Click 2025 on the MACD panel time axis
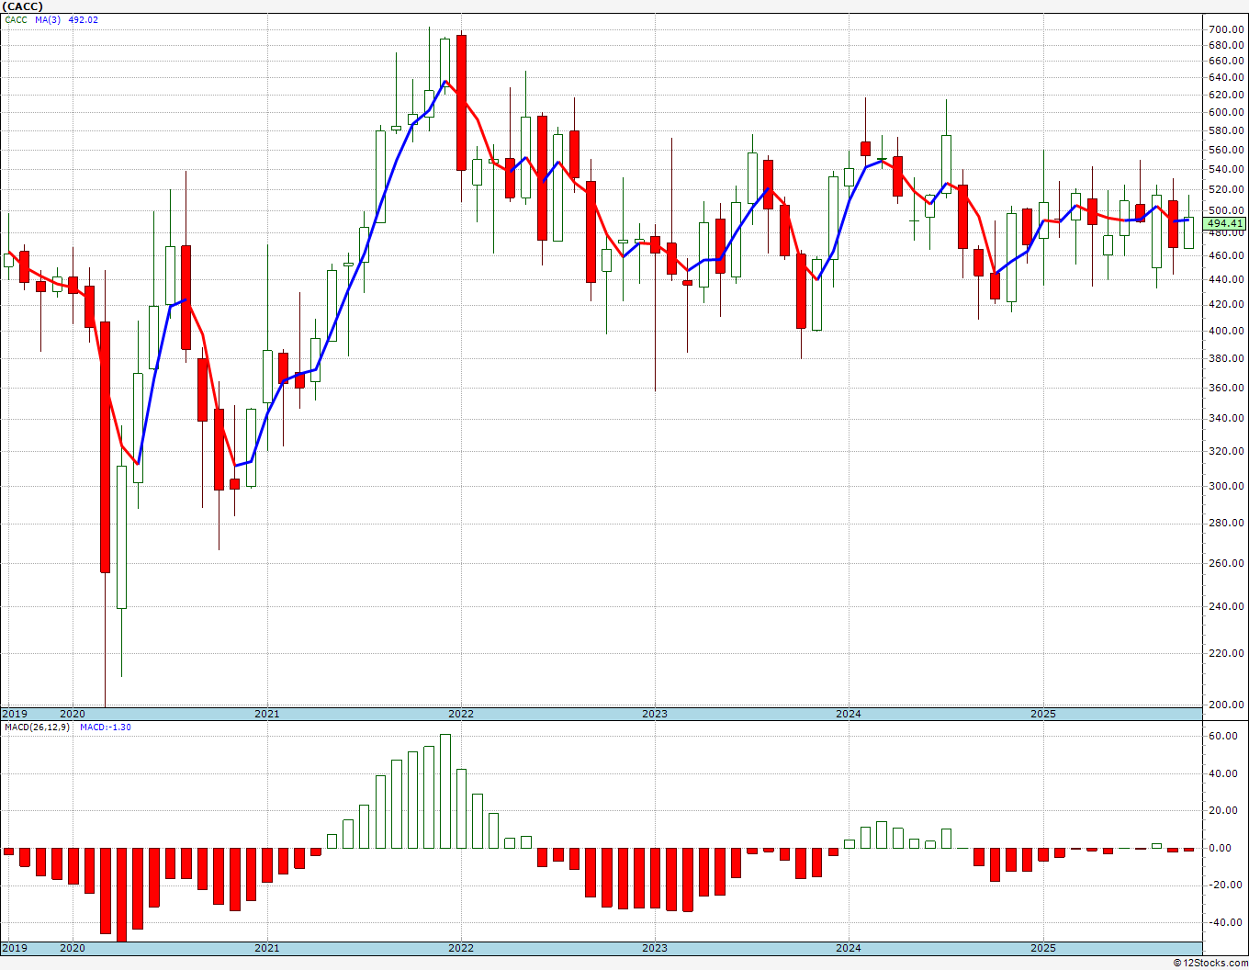This screenshot has width=1249, height=970. click(x=1043, y=948)
